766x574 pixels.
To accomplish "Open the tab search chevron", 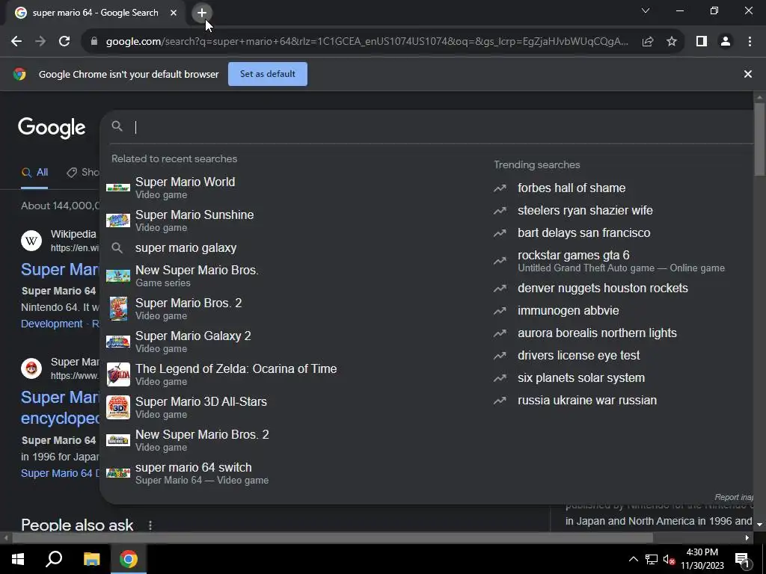I will (x=646, y=10).
